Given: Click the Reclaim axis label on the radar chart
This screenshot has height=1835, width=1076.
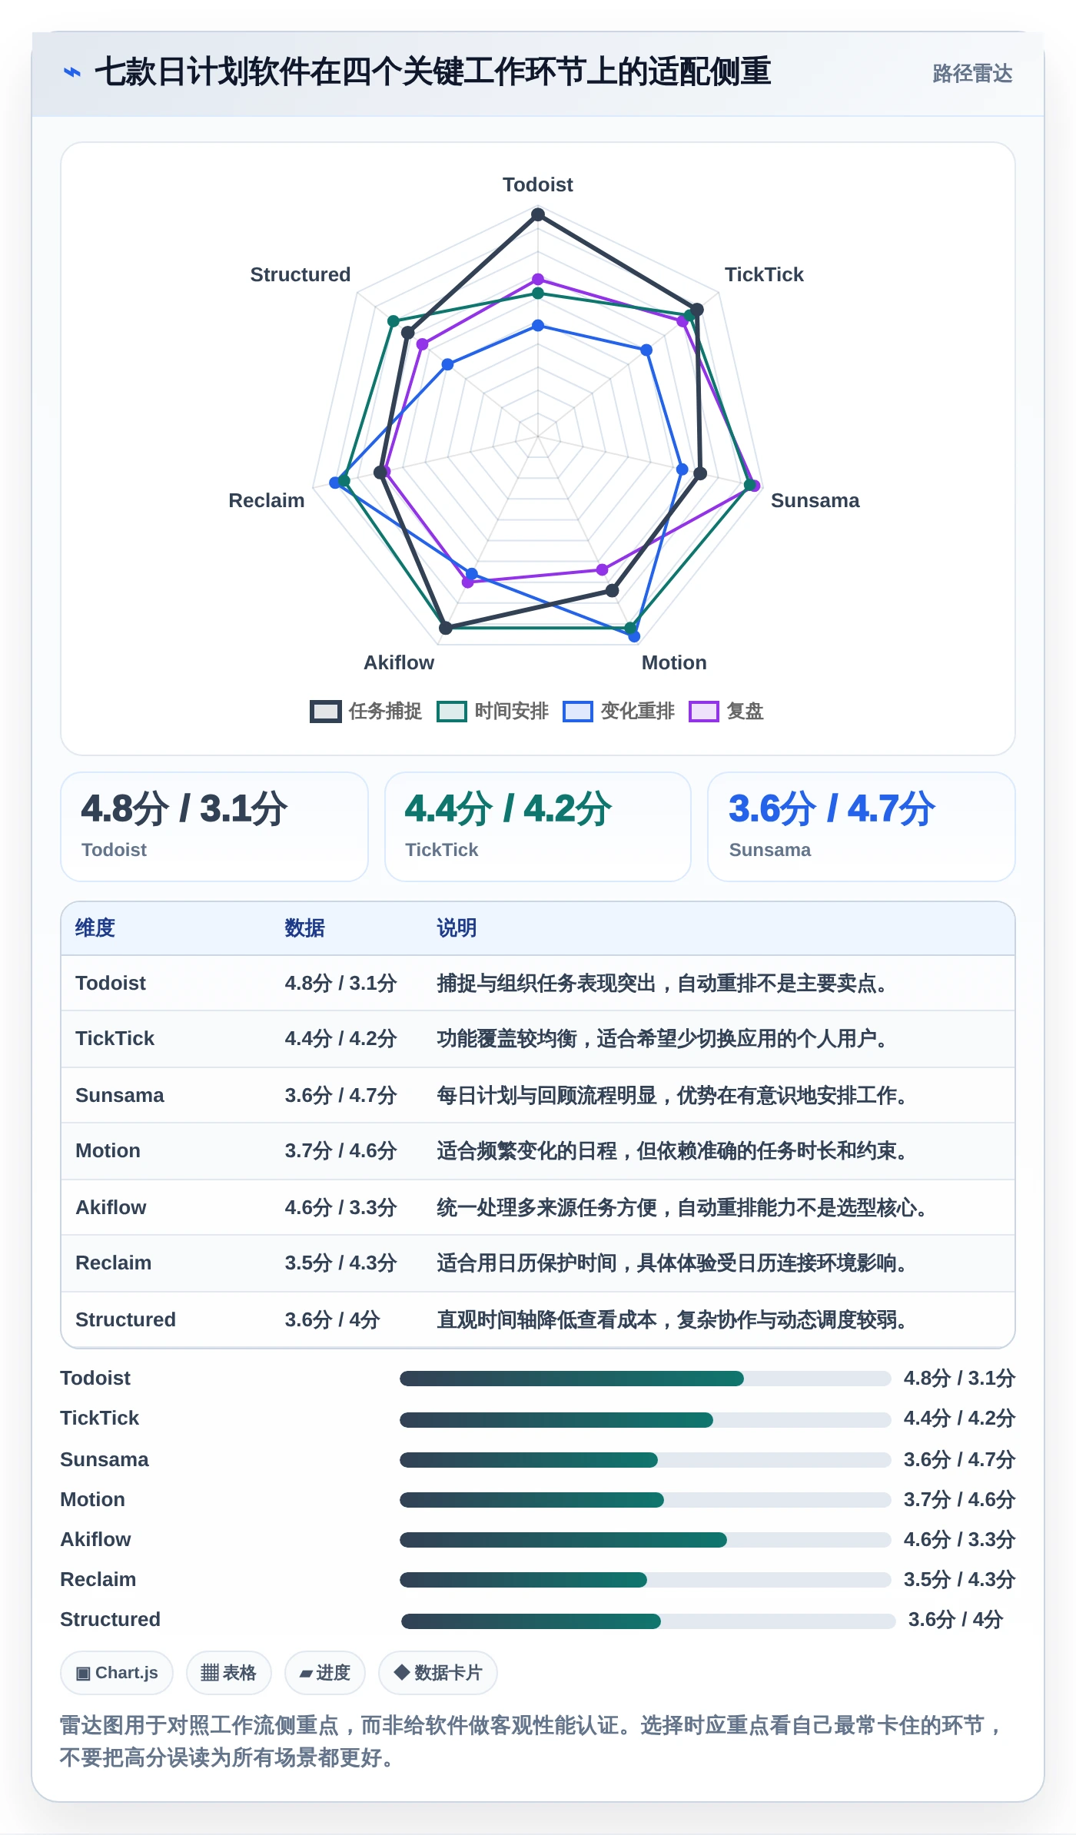Looking at the screenshot, I should [267, 501].
